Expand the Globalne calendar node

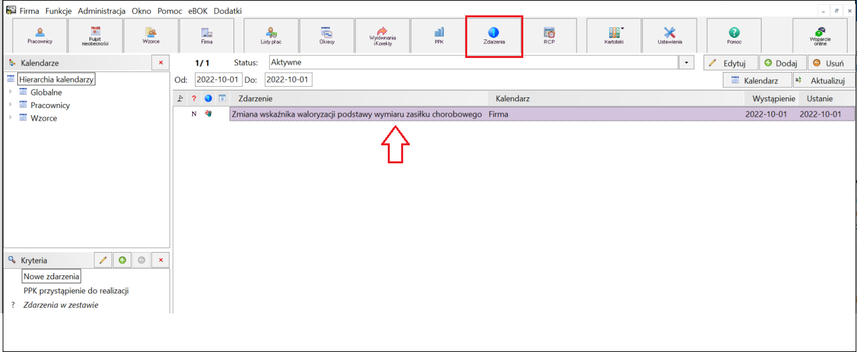[11, 92]
